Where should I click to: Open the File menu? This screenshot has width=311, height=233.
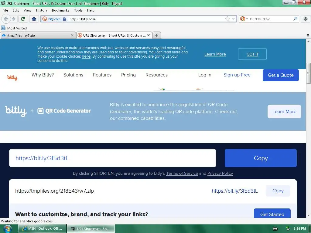pos(5,10)
